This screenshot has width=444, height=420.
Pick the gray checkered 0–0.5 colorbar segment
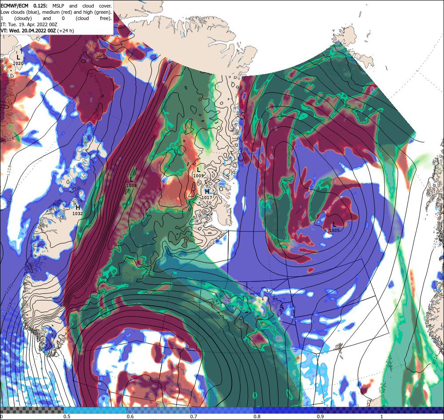pos(32,410)
